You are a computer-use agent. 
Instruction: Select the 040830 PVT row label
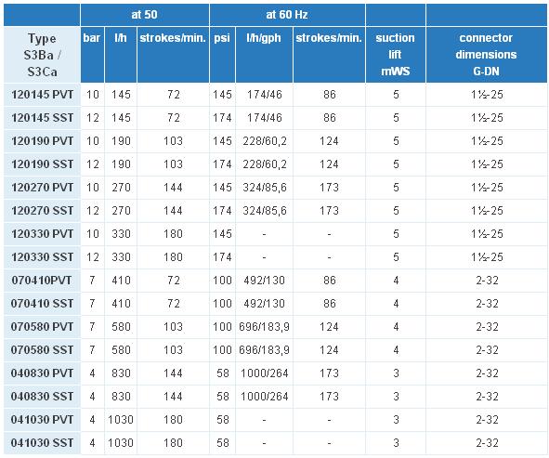[42, 373]
